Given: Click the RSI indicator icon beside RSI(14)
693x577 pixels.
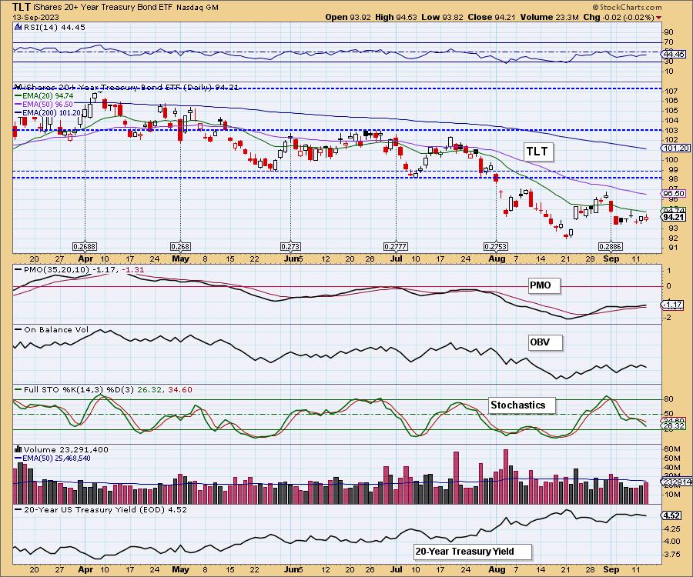Looking at the screenshot, I should click(18, 27).
